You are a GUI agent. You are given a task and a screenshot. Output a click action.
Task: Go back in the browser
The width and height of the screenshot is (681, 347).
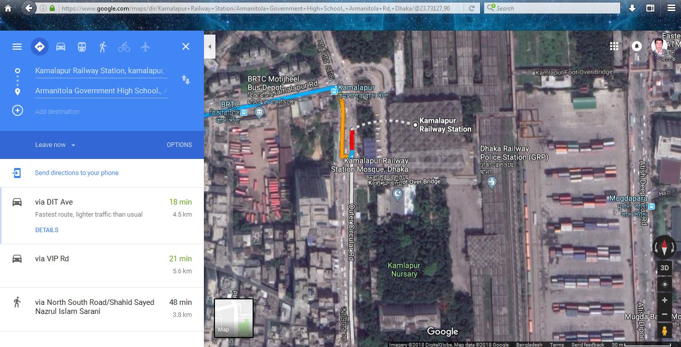[x=29, y=8]
